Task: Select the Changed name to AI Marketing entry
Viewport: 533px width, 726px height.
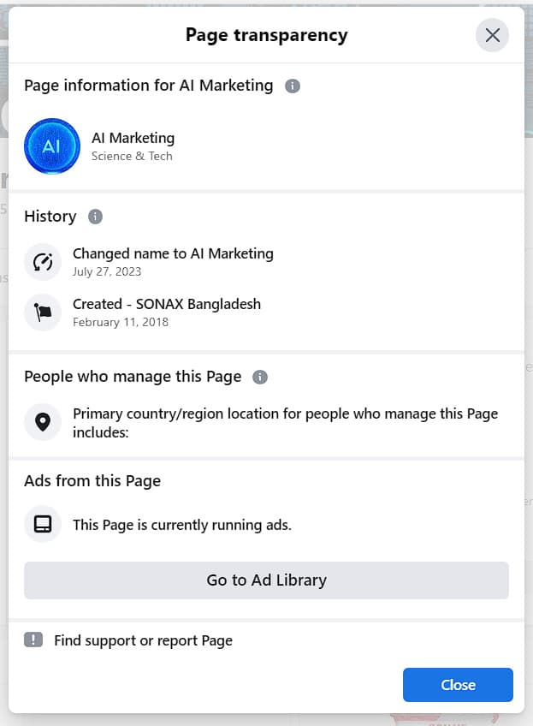Action: (x=173, y=253)
